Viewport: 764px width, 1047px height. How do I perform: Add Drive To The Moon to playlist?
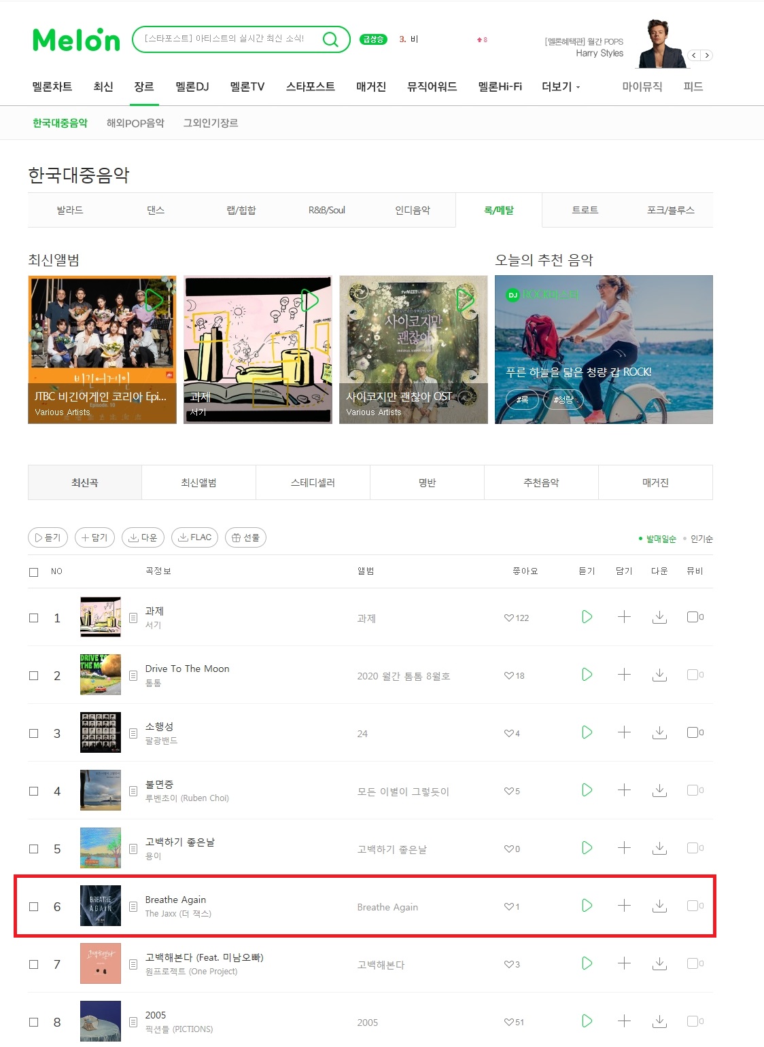pyautogui.click(x=624, y=675)
